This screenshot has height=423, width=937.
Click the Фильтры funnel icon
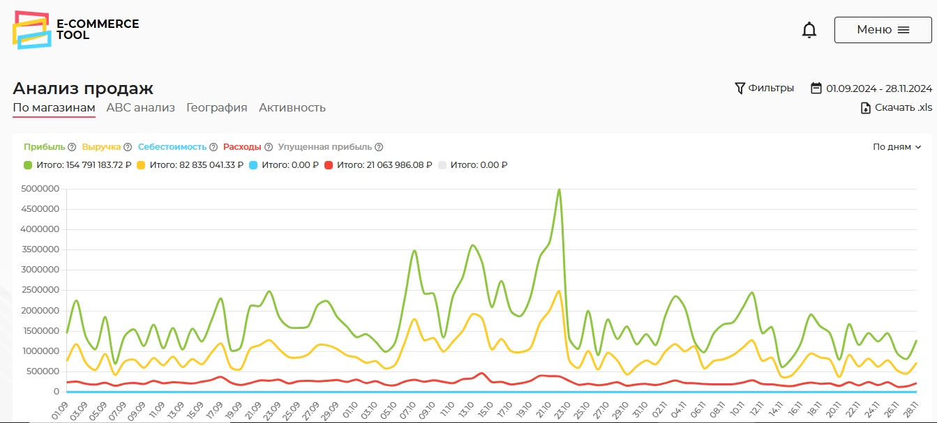pos(740,89)
